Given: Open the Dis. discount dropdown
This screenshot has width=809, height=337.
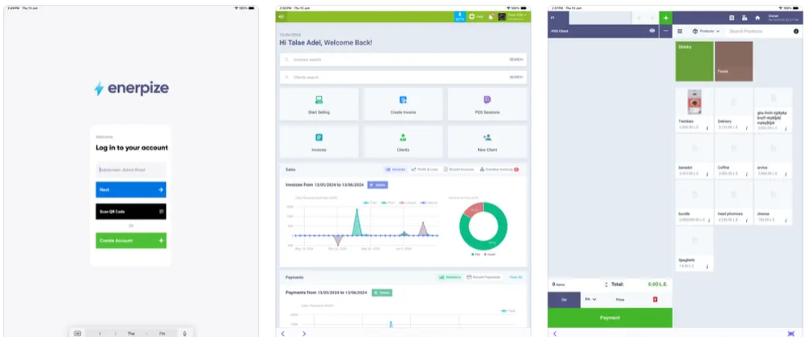Looking at the screenshot, I should coord(591,299).
